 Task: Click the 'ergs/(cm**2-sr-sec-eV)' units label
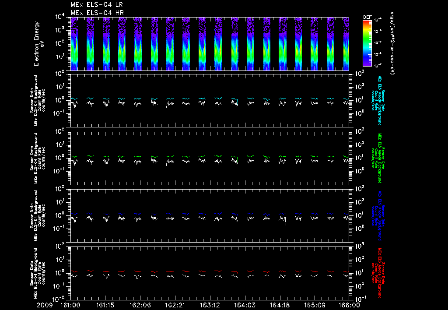(x=392, y=43)
